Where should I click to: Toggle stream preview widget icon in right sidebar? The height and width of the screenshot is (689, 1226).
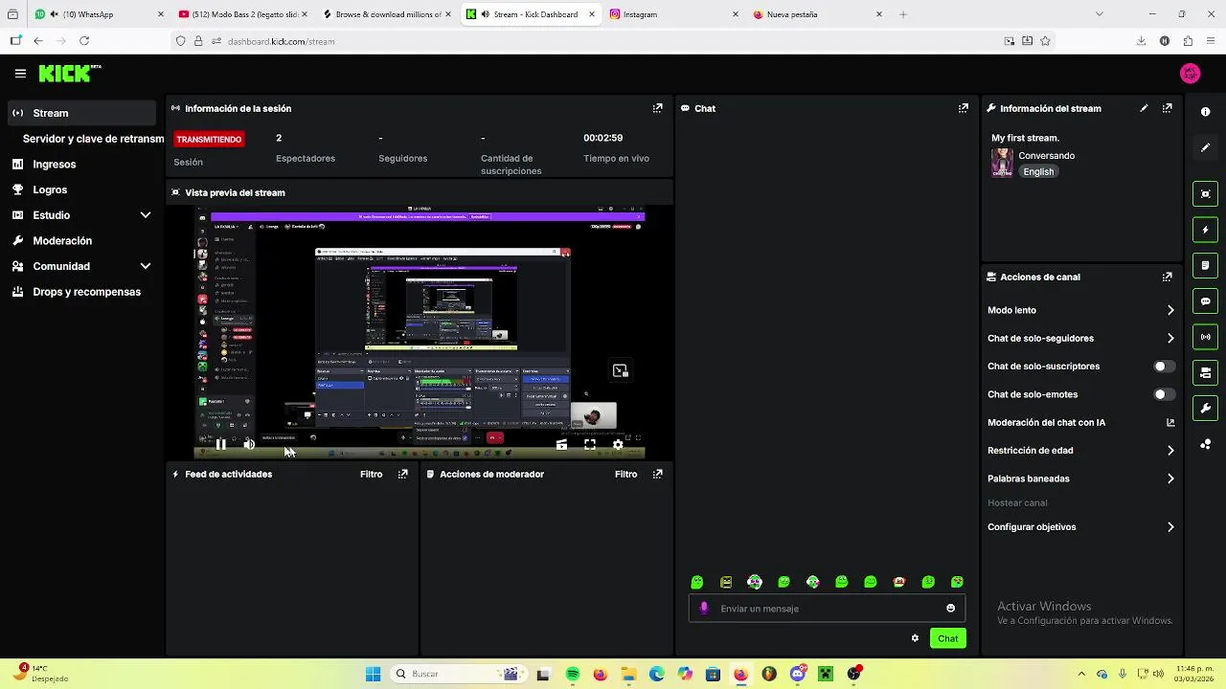pyautogui.click(x=1205, y=194)
